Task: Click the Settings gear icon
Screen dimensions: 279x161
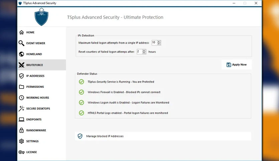Action: 22,141
